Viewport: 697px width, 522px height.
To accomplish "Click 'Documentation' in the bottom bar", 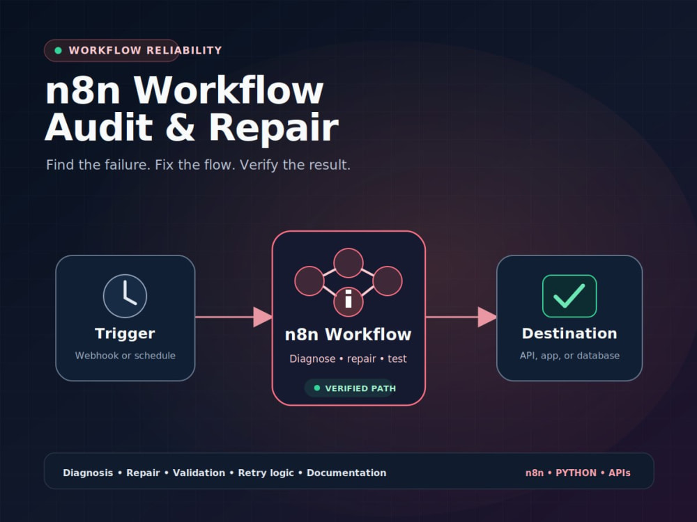I will click(x=346, y=473).
